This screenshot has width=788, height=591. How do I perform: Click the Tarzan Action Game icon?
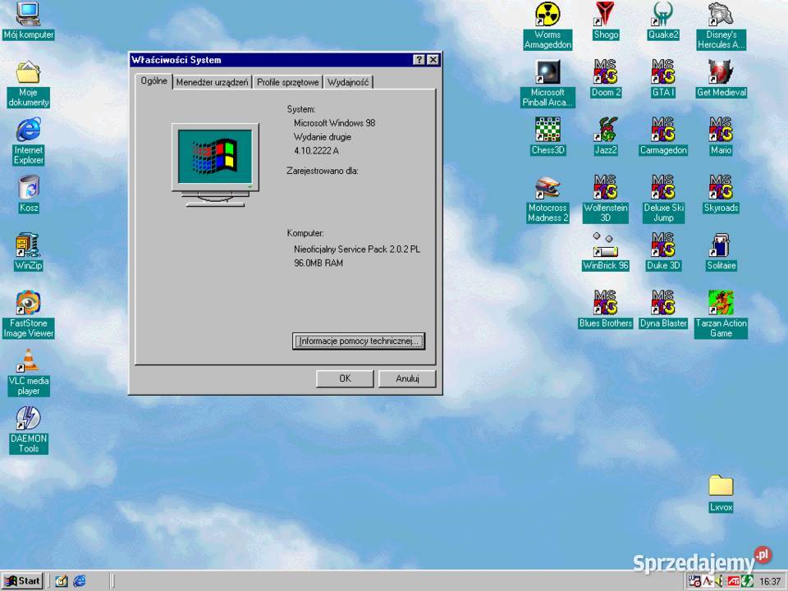[x=721, y=303]
